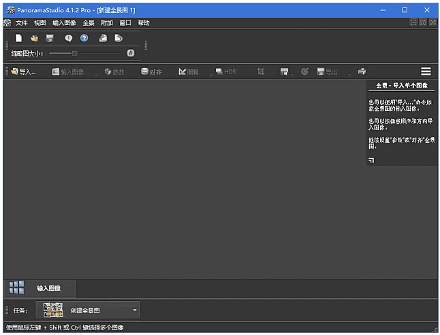
Task: Click the 缩略图大小 slider handle
Action: click(x=75, y=53)
